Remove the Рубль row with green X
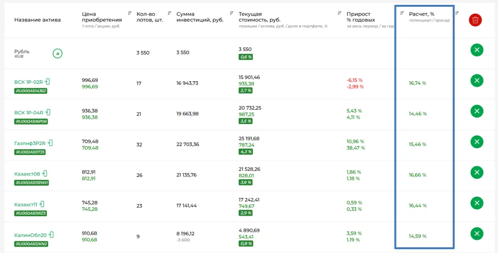The height and width of the screenshot is (253, 498). point(477,50)
